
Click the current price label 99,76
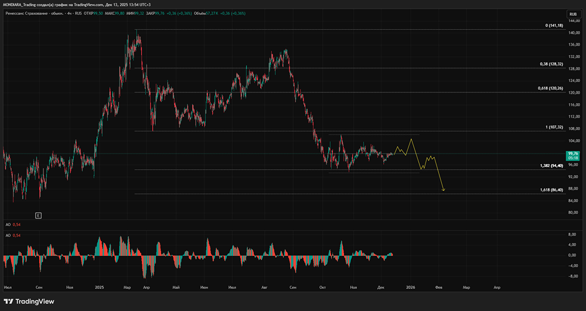point(571,153)
